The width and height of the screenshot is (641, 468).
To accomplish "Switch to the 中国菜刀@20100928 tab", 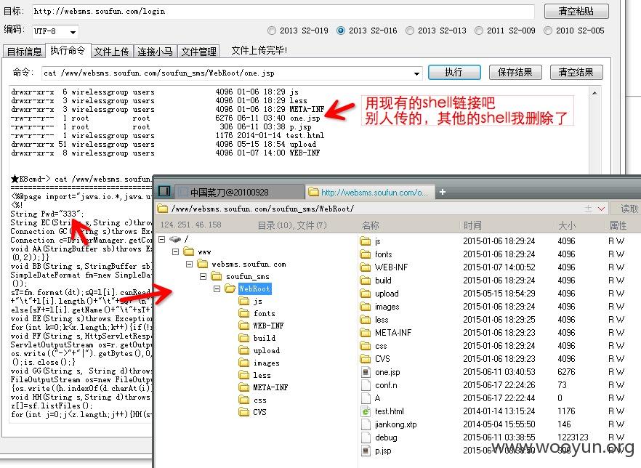I will 240,192.
